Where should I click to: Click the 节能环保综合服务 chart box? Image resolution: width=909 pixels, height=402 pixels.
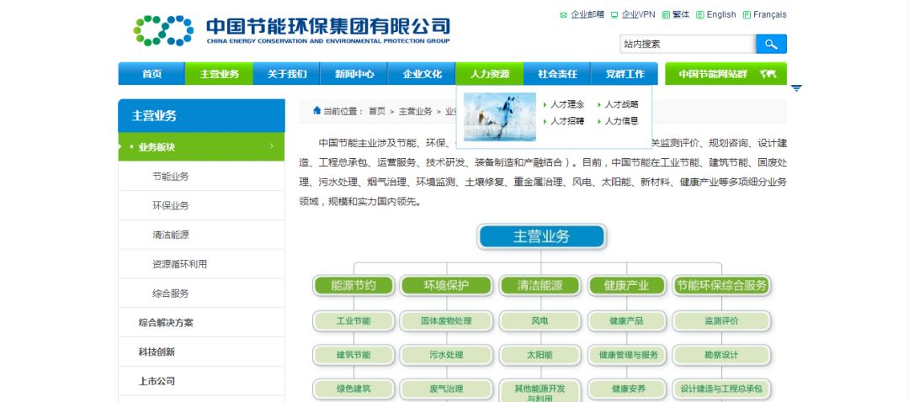click(722, 286)
